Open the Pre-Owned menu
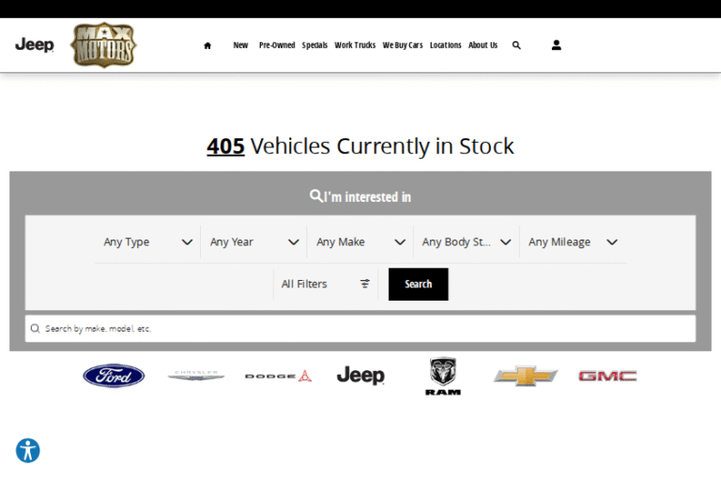 (277, 45)
